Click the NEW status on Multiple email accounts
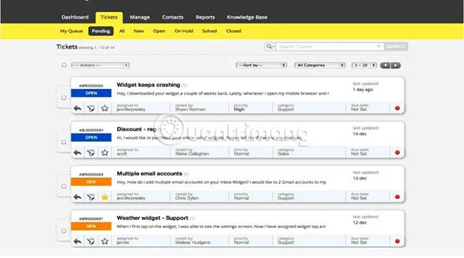This screenshot has width=464, height=258. 91,182
